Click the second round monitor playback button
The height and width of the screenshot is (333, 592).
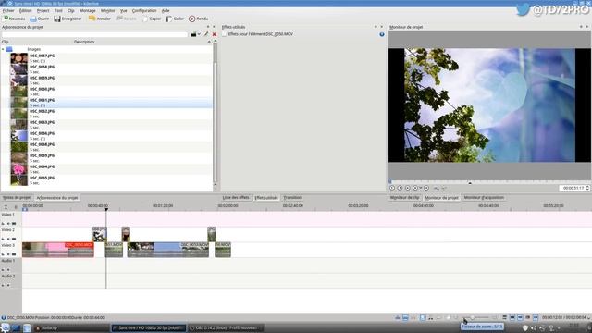click(400, 188)
